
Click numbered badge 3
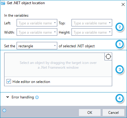coord(120,70)
